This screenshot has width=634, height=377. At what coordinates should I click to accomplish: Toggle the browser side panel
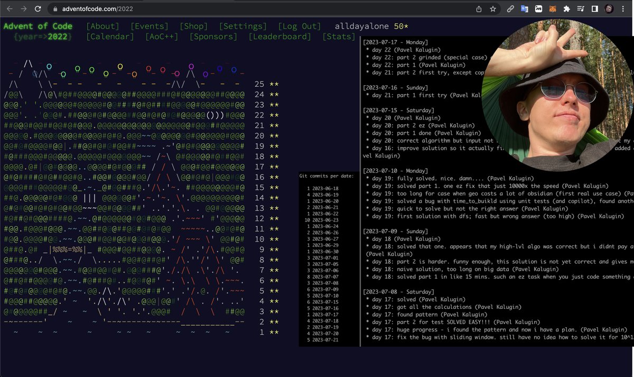click(x=594, y=9)
